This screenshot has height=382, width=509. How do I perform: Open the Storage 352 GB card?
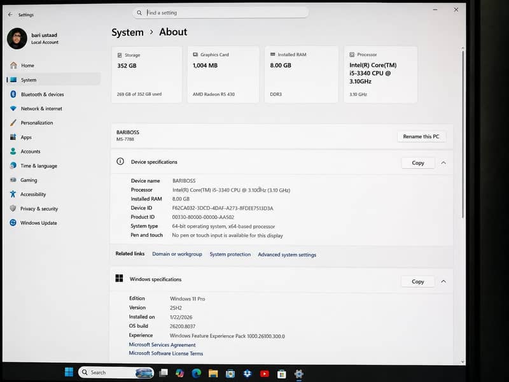point(146,74)
